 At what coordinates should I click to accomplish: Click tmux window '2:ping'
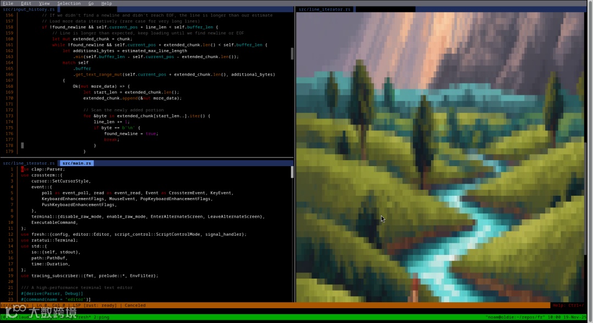102,318
